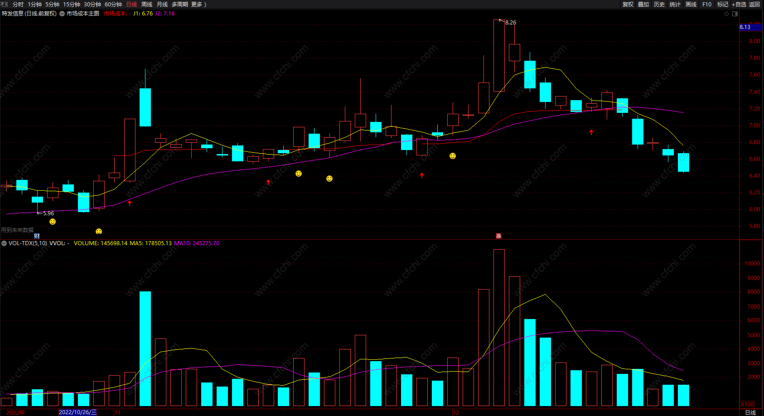Switch to the 月线 monthly chart
Viewport: 764px width, 416px height.
tap(162, 5)
